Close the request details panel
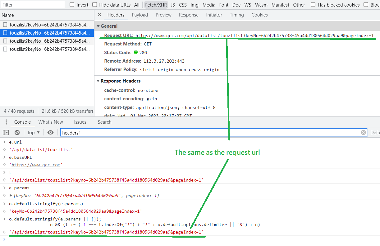Image resolution: width=380 pixels, height=246 pixels. click(99, 15)
